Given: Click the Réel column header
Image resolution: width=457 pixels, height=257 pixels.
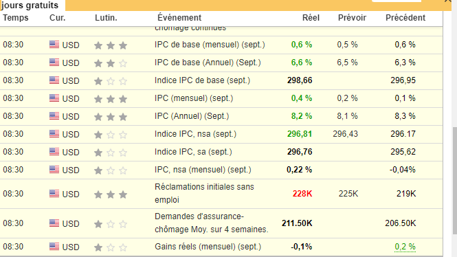Looking at the screenshot, I should point(311,18).
